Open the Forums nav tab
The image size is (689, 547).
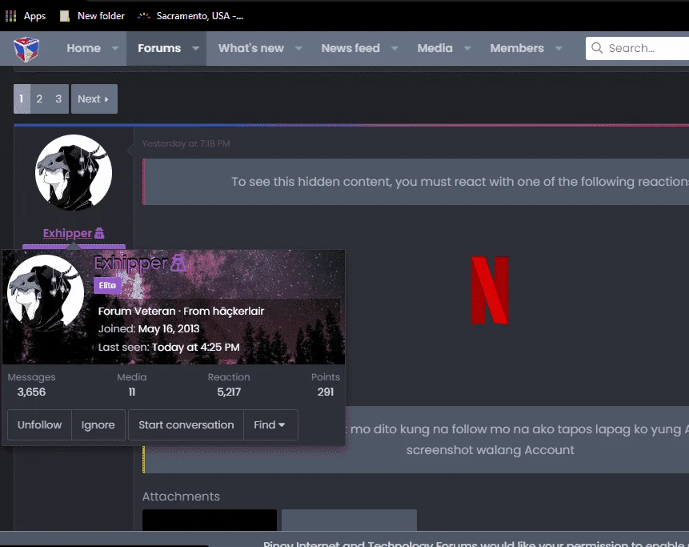pyautogui.click(x=159, y=48)
